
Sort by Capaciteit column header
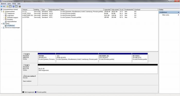click(107, 10)
